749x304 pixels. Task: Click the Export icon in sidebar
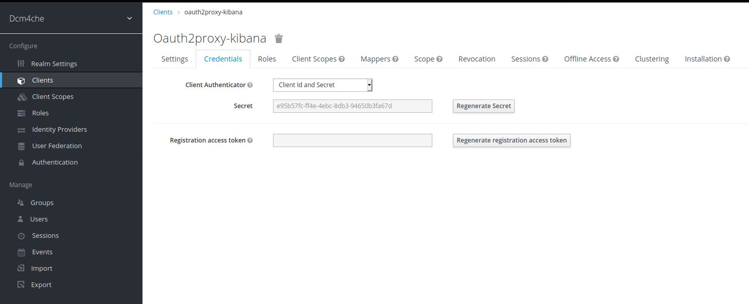[21, 285]
